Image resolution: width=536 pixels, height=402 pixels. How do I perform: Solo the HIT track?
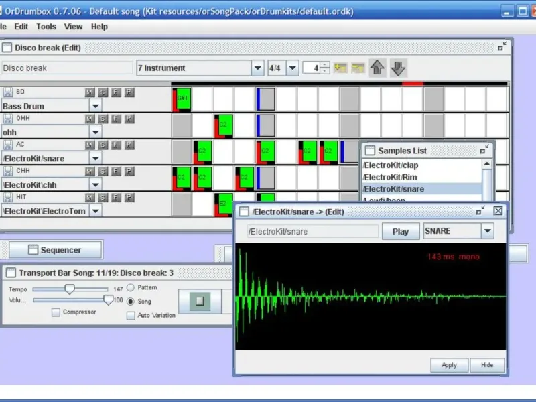click(x=103, y=198)
